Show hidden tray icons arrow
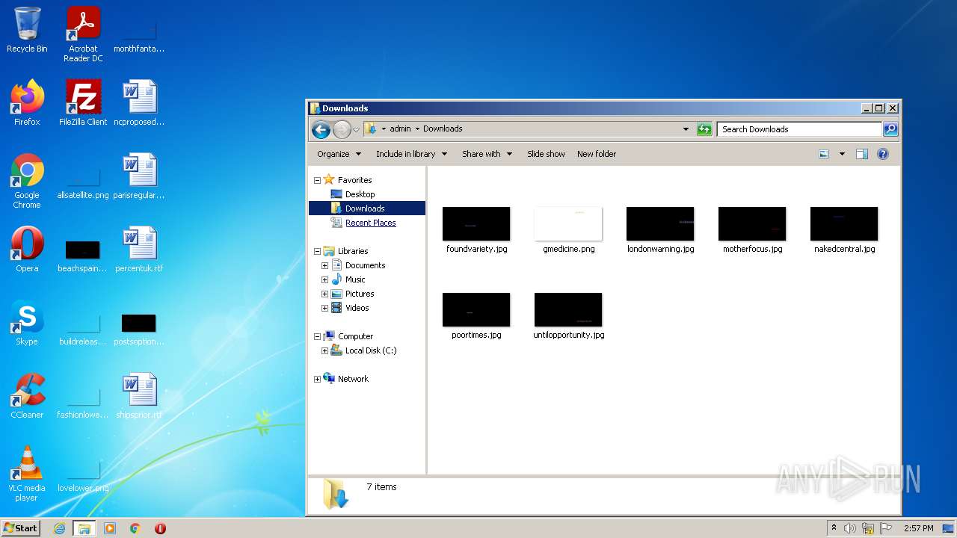This screenshot has height=538, width=957. (x=834, y=528)
